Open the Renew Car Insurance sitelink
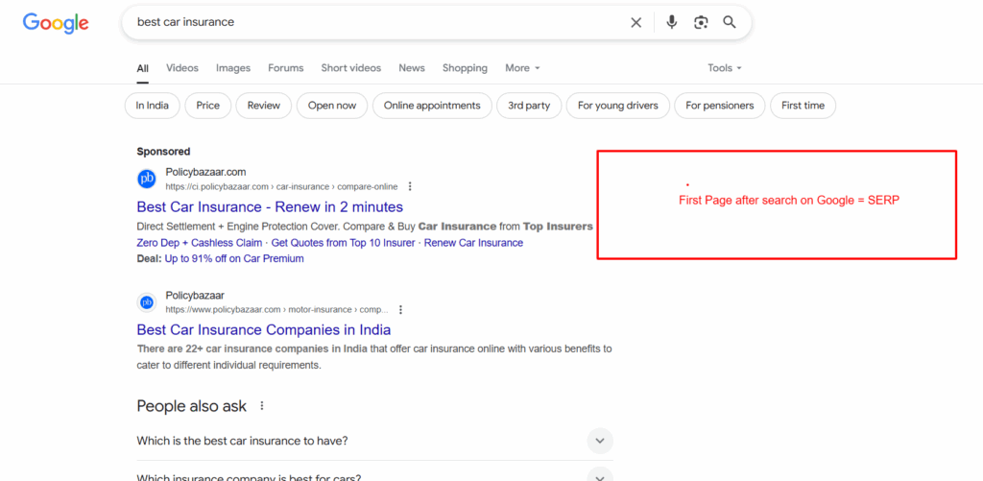 [473, 243]
